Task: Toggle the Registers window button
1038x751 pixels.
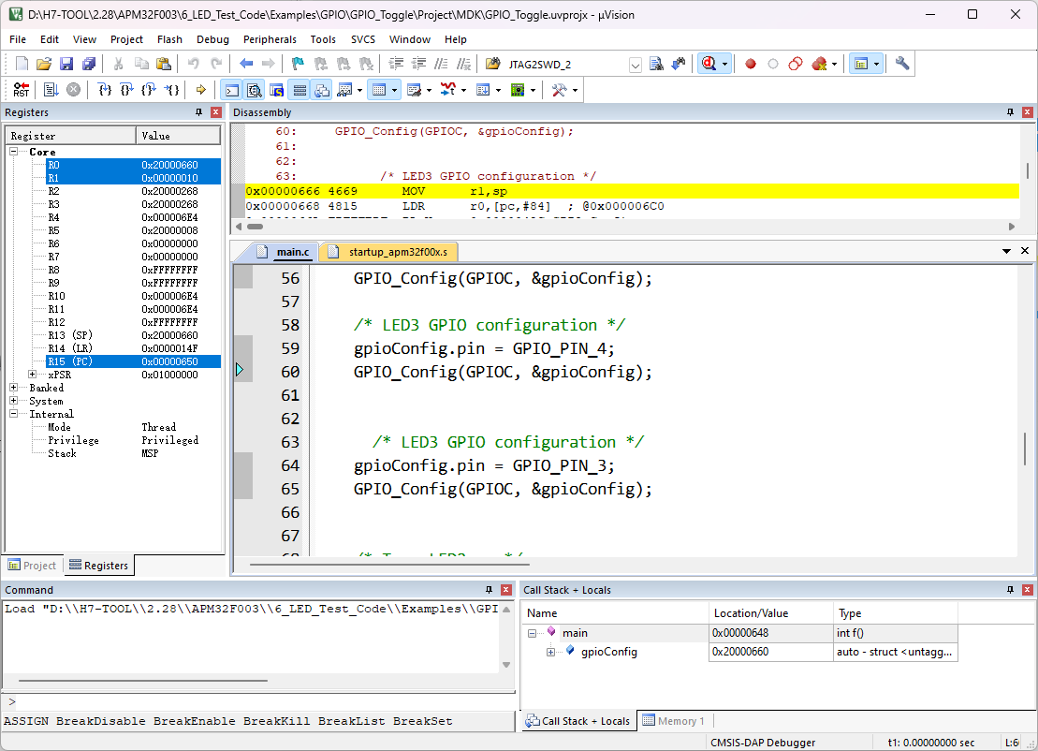Action: [300, 90]
